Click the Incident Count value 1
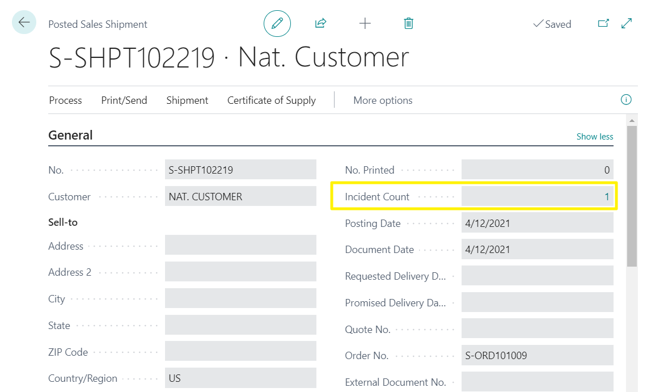Viewport: 647px width, 392px height. click(x=606, y=197)
